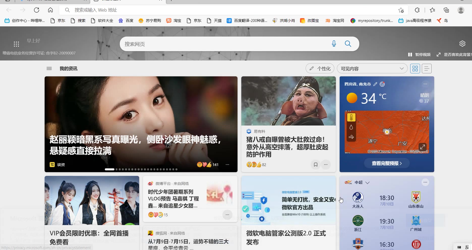Switch feed to grid layout view
This screenshot has height=250, width=472.
tap(415, 69)
